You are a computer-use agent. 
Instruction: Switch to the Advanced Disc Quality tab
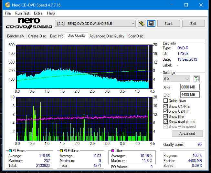(x=107, y=36)
